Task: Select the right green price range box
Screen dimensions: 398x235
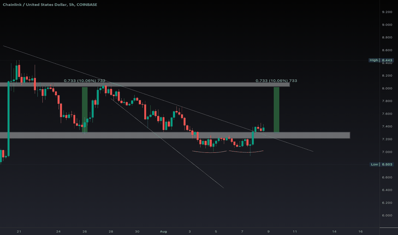Action: click(x=276, y=109)
